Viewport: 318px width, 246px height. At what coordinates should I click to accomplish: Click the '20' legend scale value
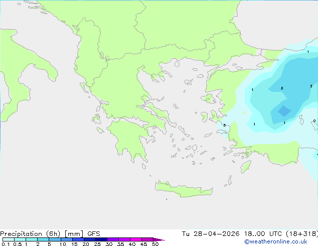point(86,244)
